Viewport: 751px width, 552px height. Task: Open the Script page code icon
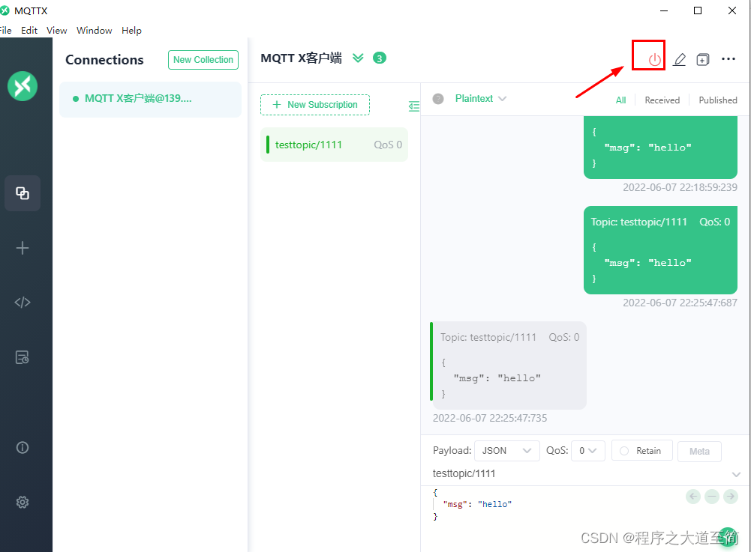point(23,303)
